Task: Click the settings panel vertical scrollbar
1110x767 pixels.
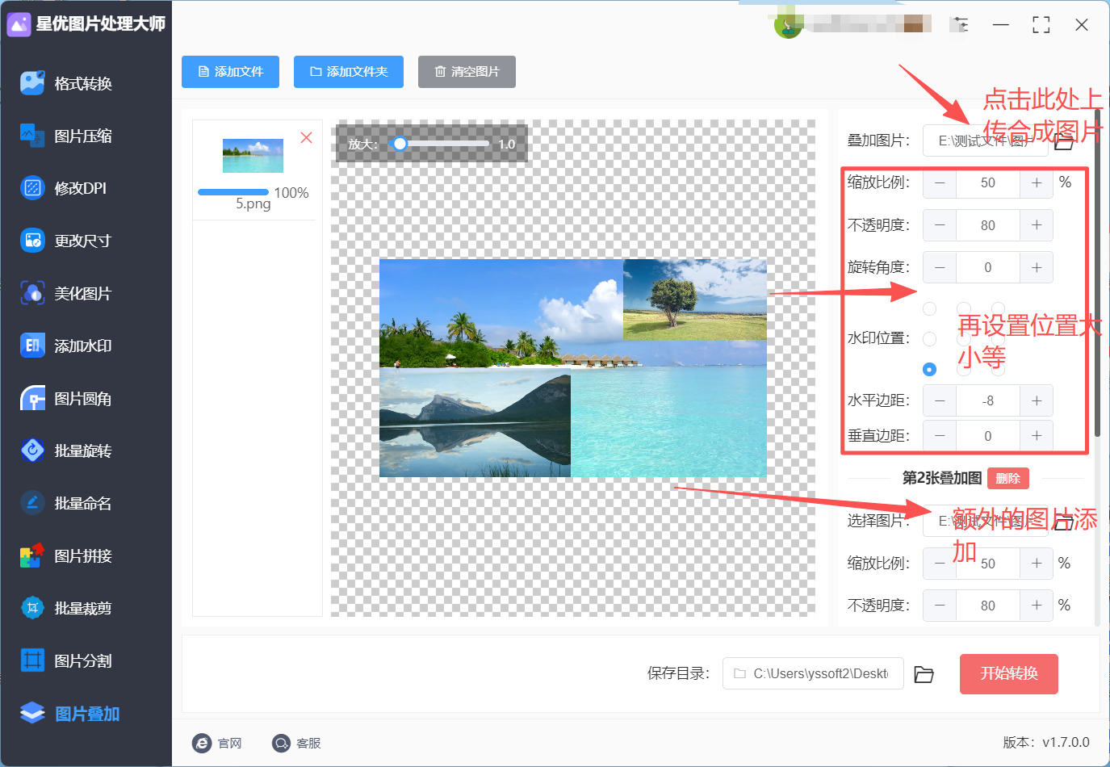Action: click(x=1097, y=275)
